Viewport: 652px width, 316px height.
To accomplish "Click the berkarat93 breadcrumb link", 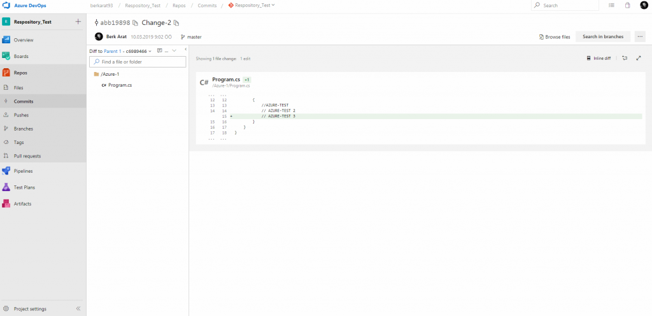I will [102, 5].
